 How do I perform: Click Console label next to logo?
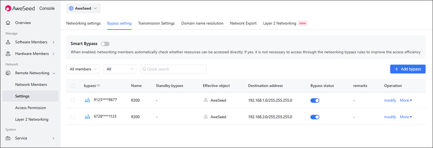[47, 8]
